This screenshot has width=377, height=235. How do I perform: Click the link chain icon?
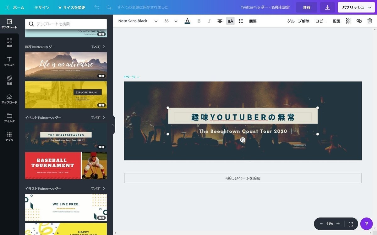click(359, 21)
